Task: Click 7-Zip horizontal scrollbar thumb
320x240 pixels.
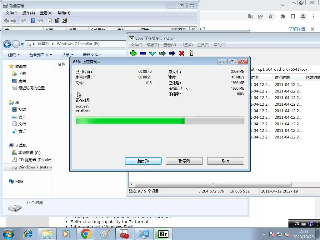Action: point(213,184)
